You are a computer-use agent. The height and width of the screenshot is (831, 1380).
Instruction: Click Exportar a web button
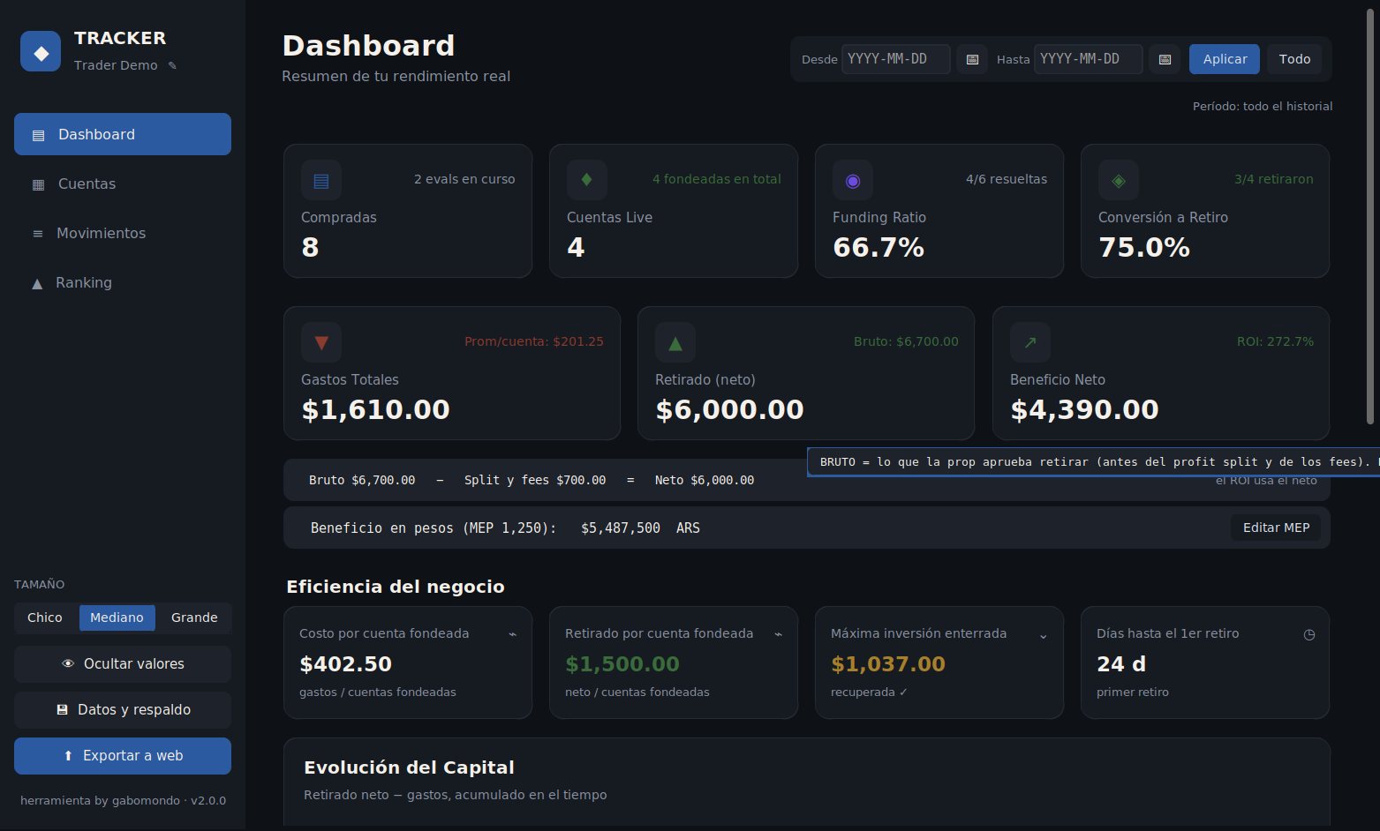[123, 756]
